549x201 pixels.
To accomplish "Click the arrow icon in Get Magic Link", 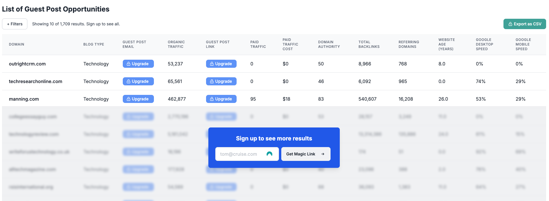I will coord(323,154).
